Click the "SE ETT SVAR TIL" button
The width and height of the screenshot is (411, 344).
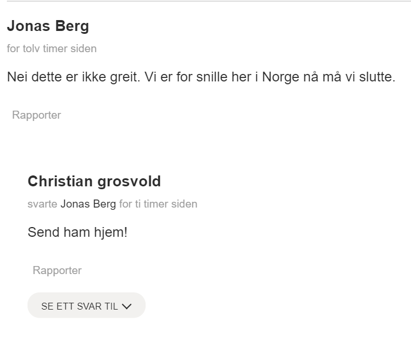[86, 306]
